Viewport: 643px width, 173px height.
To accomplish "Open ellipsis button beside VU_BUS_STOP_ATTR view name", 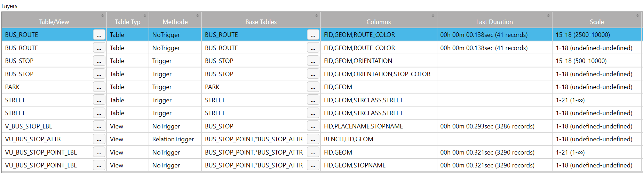I will point(99,139).
